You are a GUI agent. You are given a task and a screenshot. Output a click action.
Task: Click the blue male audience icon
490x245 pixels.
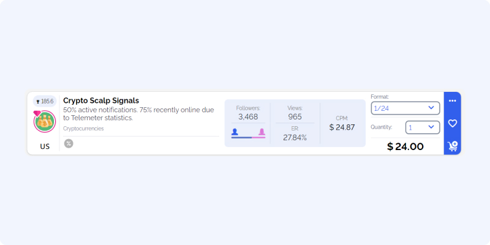coord(235,132)
